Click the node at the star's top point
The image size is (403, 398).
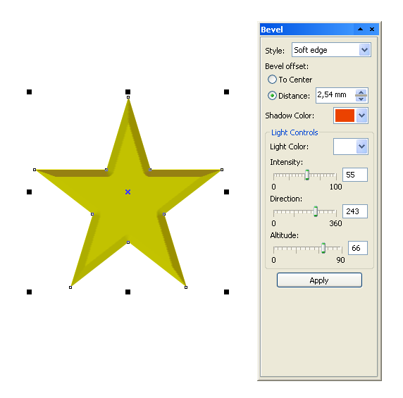128,97
